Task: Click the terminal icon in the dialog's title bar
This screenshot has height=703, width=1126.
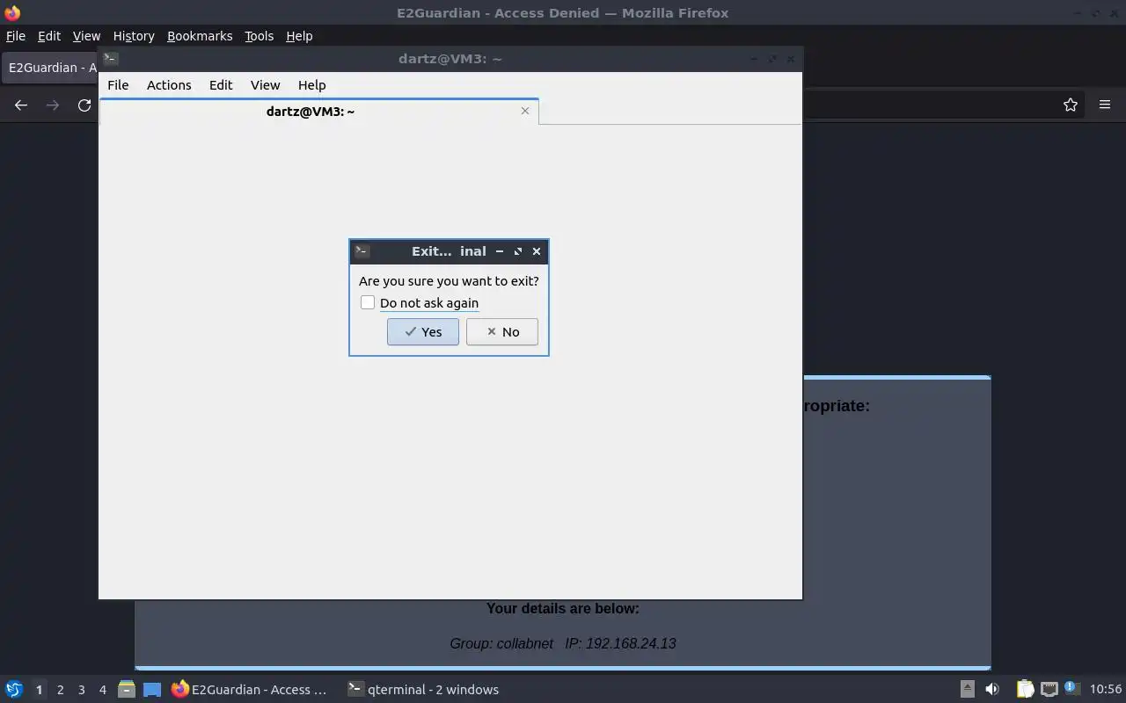Action: tap(362, 251)
